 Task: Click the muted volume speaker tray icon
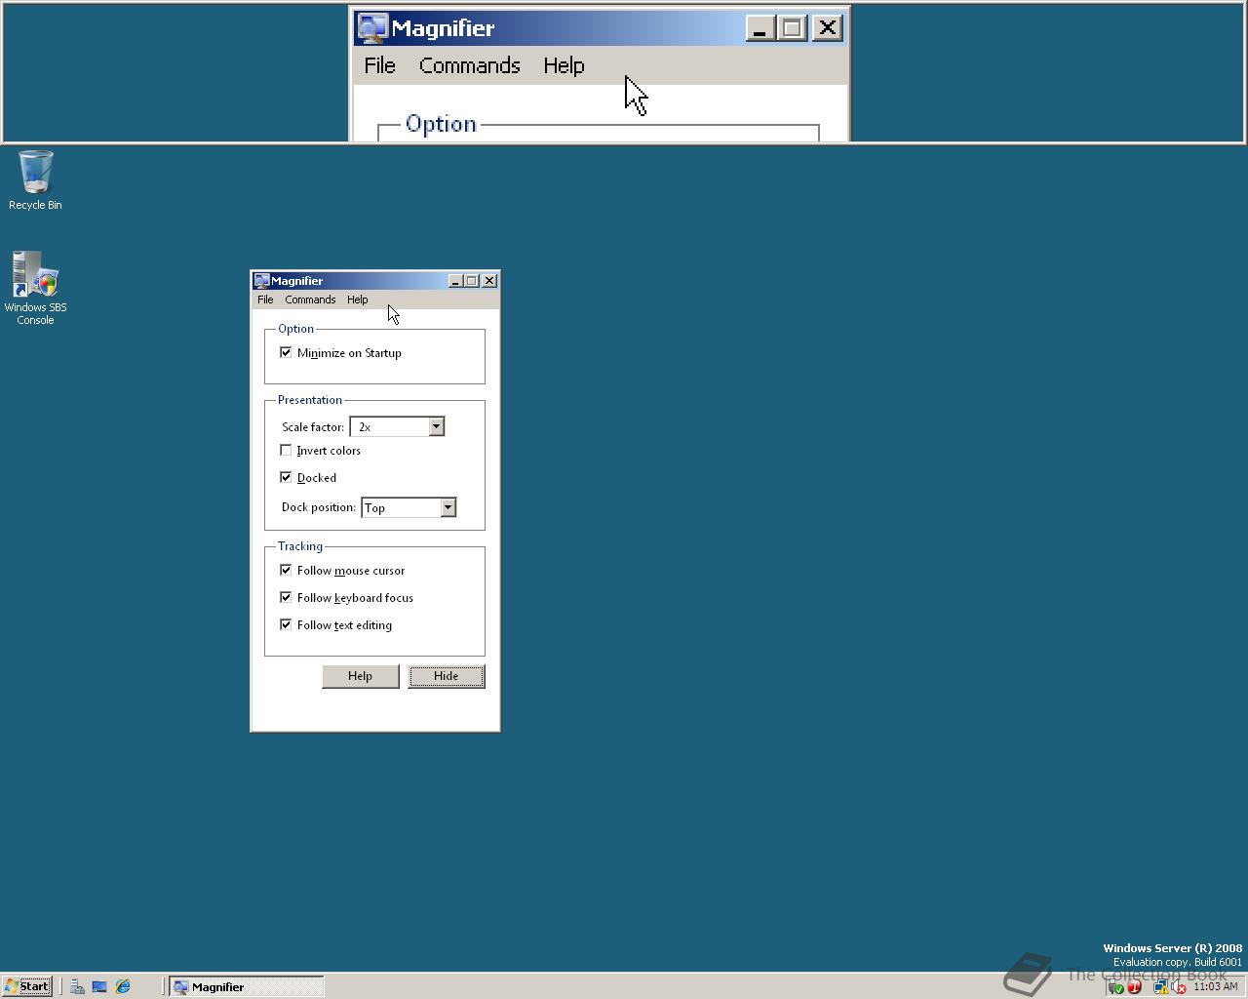(1178, 986)
